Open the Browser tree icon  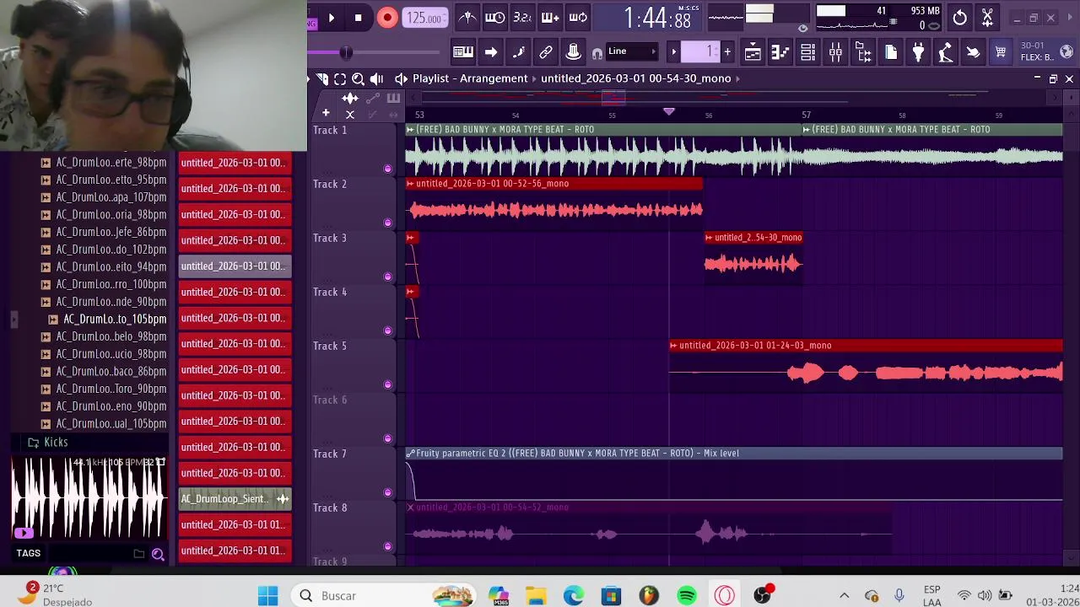coord(863,52)
